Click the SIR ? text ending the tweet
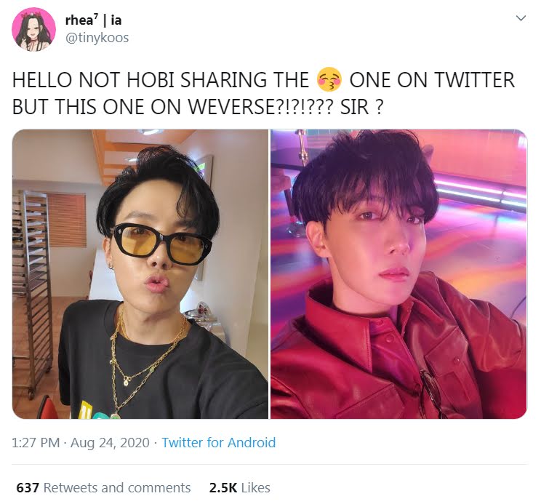 pos(361,107)
